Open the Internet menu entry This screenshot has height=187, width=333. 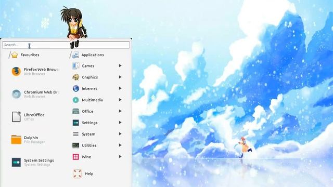point(98,89)
